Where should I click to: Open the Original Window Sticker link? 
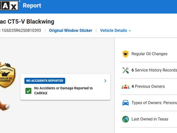[71, 31]
